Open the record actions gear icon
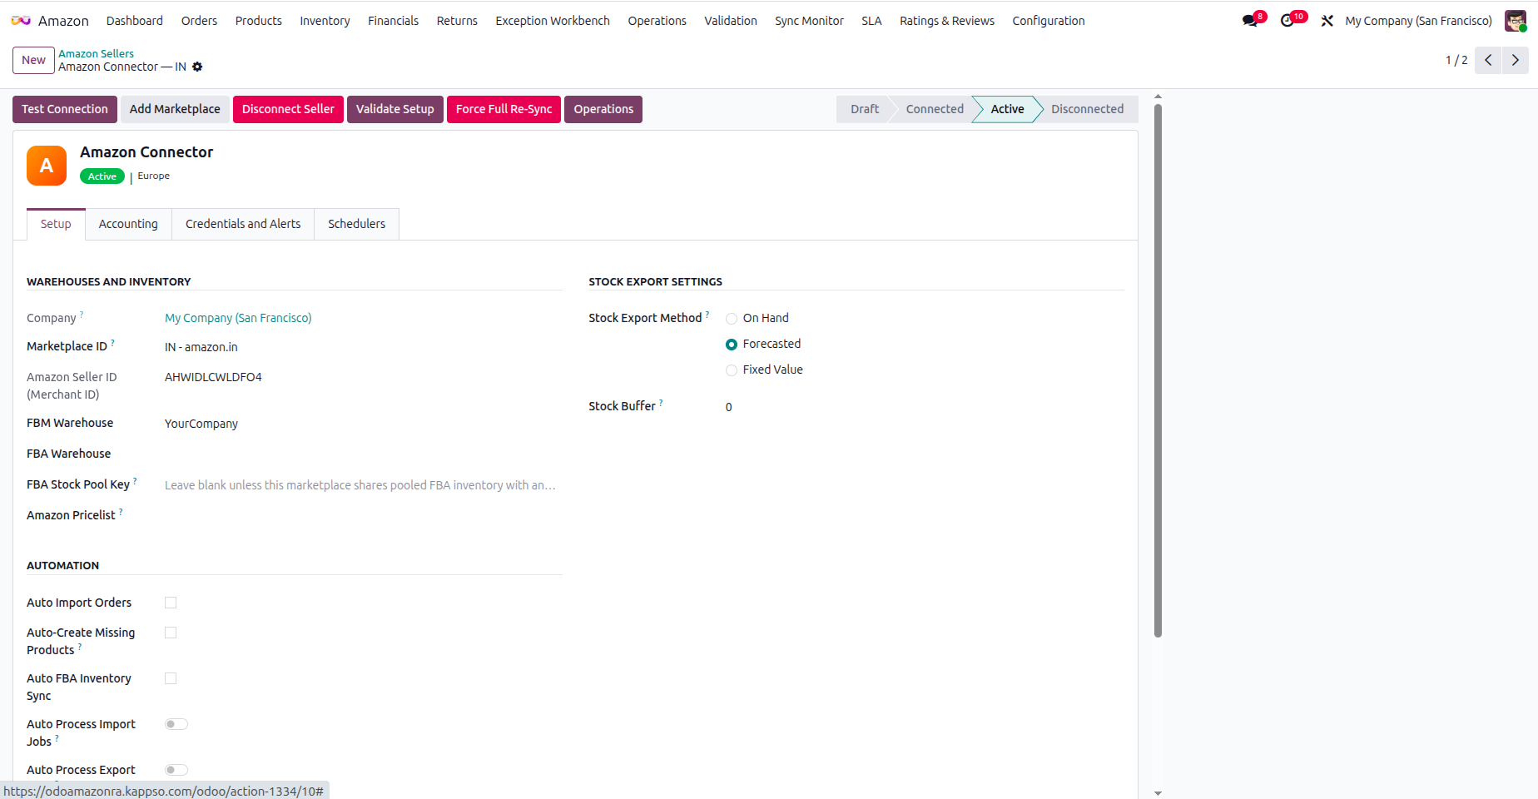The height and width of the screenshot is (799, 1538). pos(197,67)
